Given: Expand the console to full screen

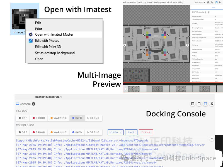Looking at the screenshot, I should [x=212, y=104].
